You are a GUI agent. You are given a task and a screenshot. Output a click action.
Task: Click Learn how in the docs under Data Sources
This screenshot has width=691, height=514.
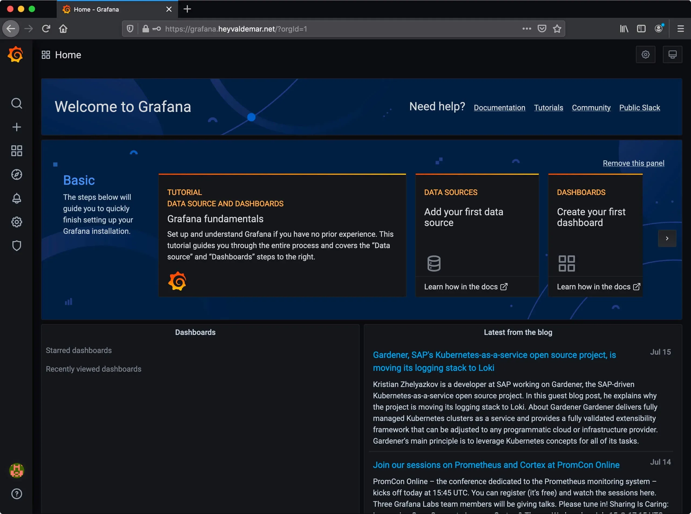point(466,287)
